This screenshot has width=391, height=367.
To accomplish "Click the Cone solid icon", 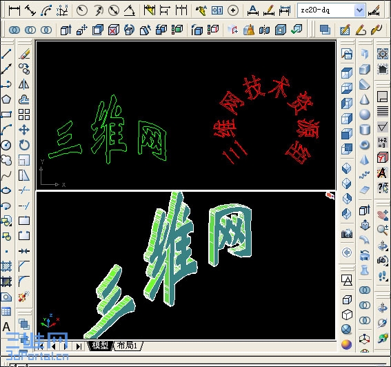I will point(365,99).
